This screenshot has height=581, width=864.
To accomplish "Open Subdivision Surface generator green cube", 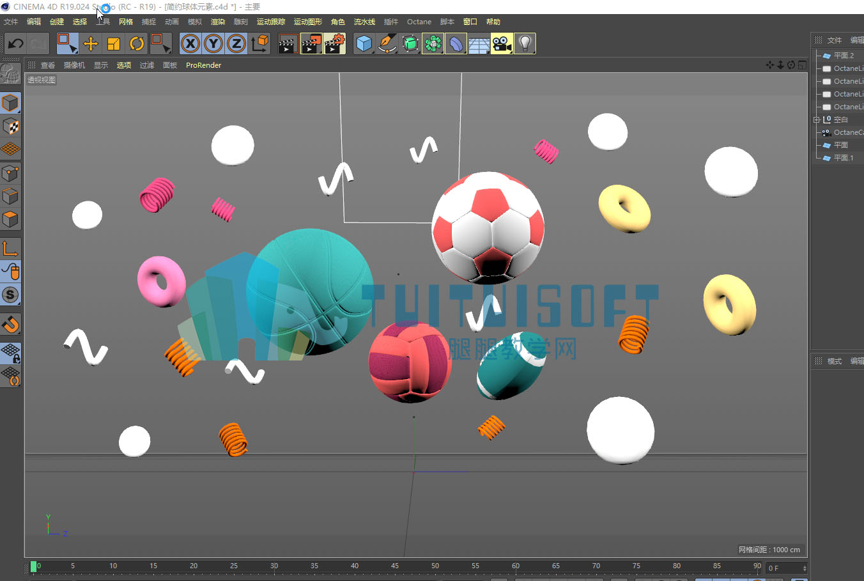I will tap(410, 43).
